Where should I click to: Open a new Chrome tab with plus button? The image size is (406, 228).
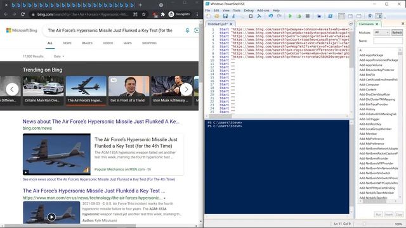click(x=140, y=5)
